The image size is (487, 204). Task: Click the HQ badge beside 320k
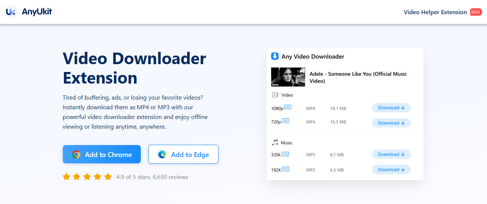pyautogui.click(x=285, y=154)
